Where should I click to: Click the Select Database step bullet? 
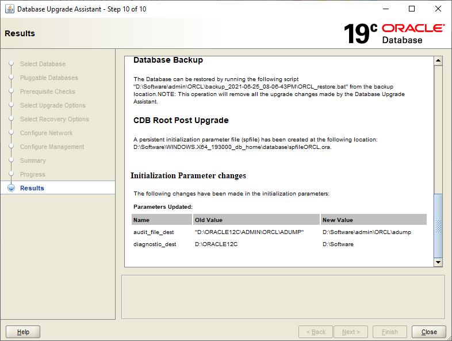coord(12,63)
